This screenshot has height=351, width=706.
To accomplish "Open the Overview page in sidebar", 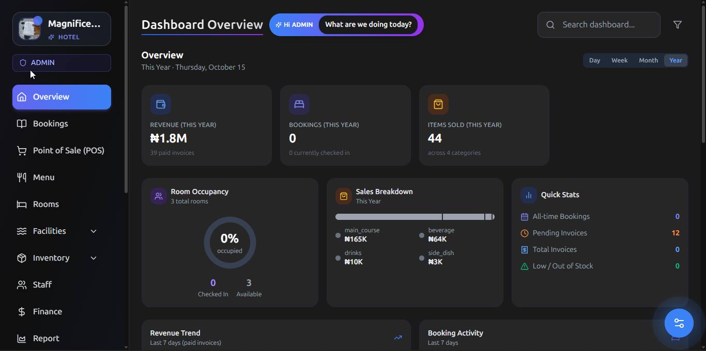I will pyautogui.click(x=62, y=97).
